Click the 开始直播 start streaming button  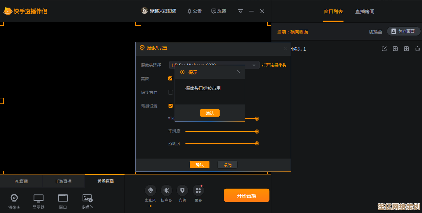[x=246, y=195]
